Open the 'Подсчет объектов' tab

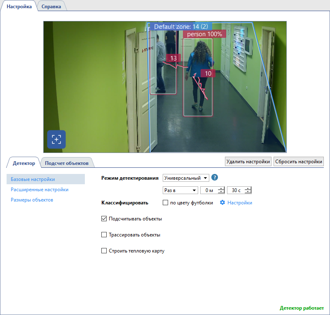(x=67, y=163)
